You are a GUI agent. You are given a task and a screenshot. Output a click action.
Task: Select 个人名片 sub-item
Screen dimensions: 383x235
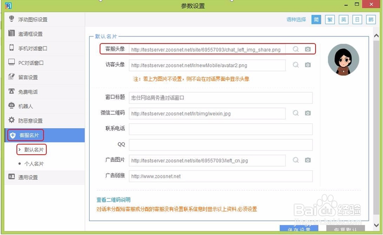(34, 164)
